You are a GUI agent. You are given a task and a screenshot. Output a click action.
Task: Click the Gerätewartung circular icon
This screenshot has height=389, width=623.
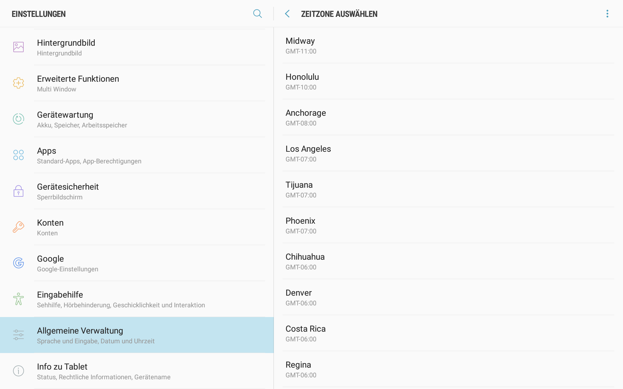(18, 119)
